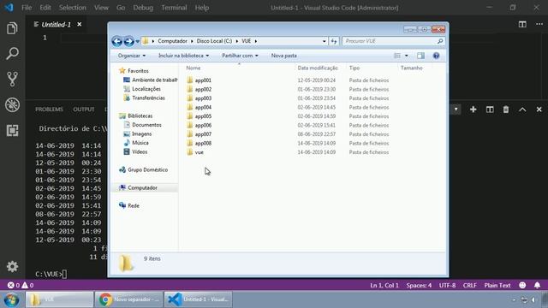Split the terminal panel
This screenshot has width=548, height=308.
point(490,110)
